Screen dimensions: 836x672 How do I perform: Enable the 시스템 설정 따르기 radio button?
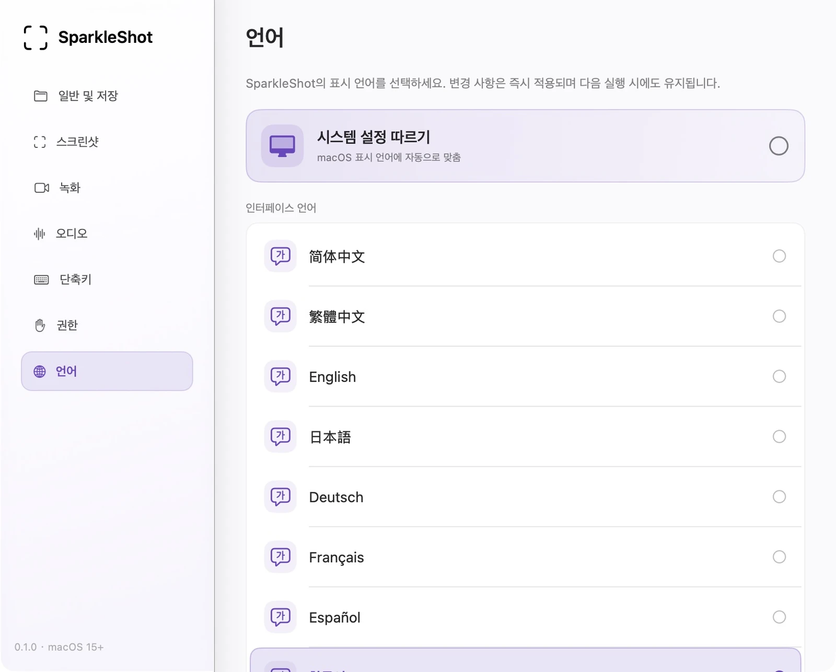point(779,146)
